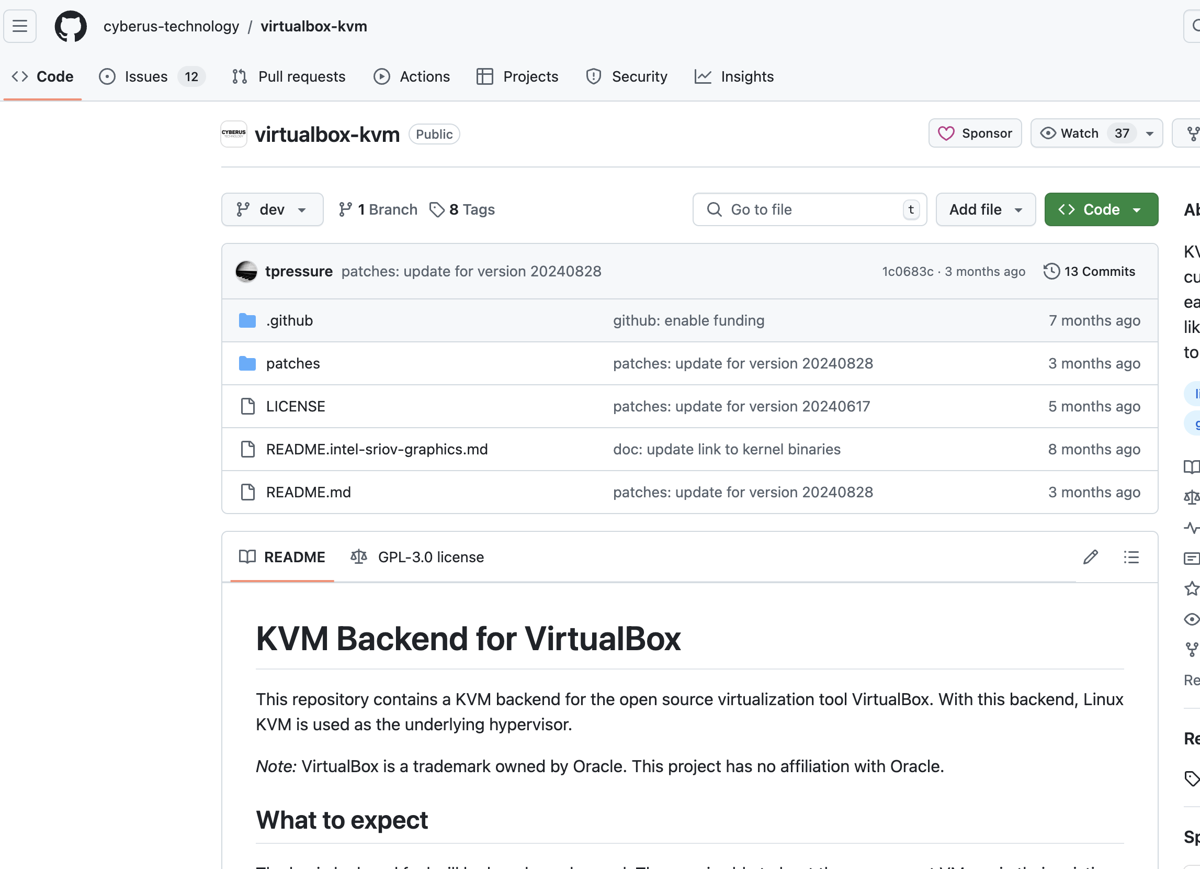1200x869 pixels.
Task: Click the sidebar activity pulse icon
Action: (x=1192, y=528)
